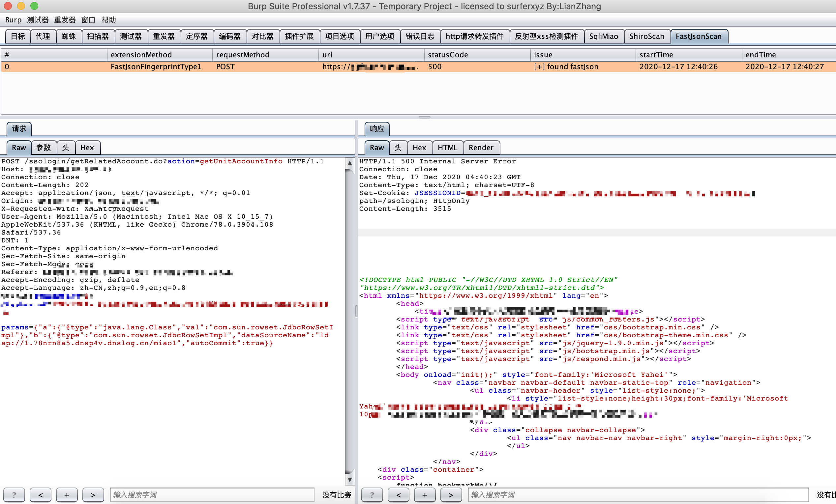Click the request search input field
This screenshot has height=504, width=836.
212,494
